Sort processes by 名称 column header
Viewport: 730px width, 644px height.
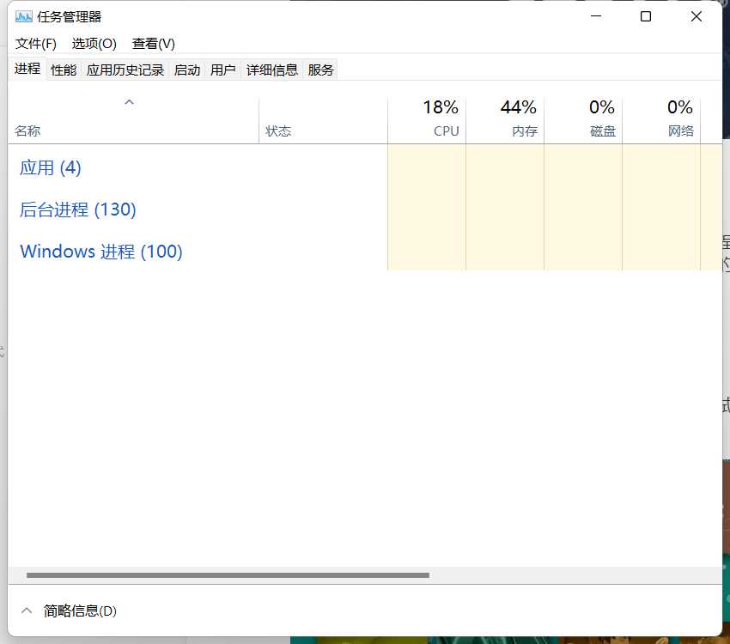(x=27, y=131)
